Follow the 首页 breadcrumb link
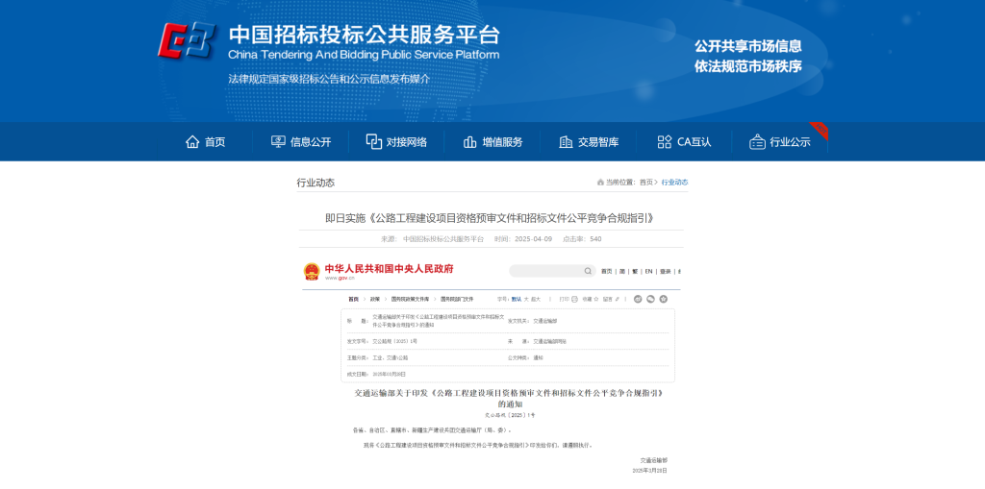The image size is (985, 489). click(x=646, y=183)
